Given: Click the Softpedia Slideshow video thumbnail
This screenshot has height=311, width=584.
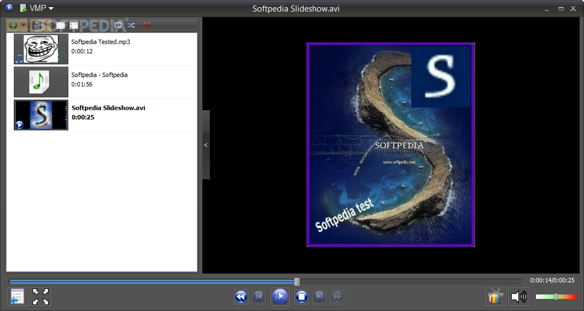Looking at the screenshot, I should pos(41,115).
